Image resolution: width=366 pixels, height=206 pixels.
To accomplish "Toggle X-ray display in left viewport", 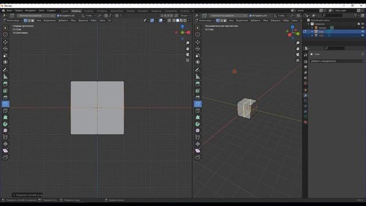I will pos(169,21).
